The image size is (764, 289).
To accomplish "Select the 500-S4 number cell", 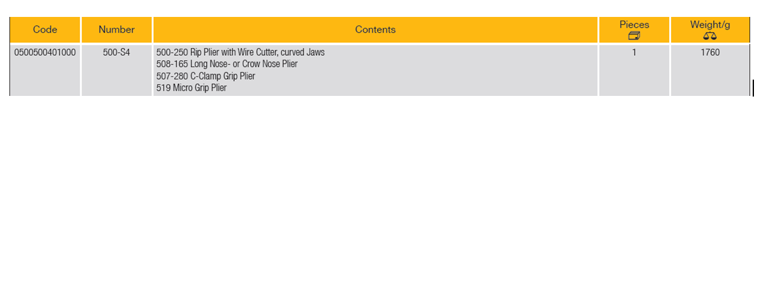I will (x=116, y=53).
